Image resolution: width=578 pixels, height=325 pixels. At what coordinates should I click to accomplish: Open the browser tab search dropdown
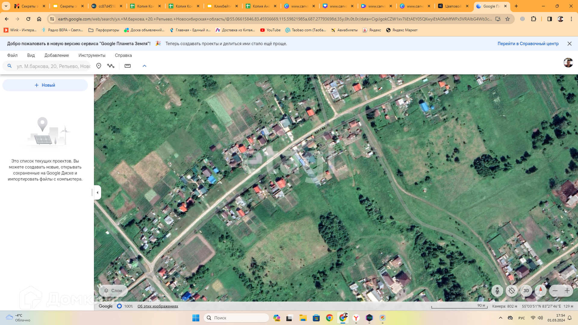pyautogui.click(x=6, y=6)
